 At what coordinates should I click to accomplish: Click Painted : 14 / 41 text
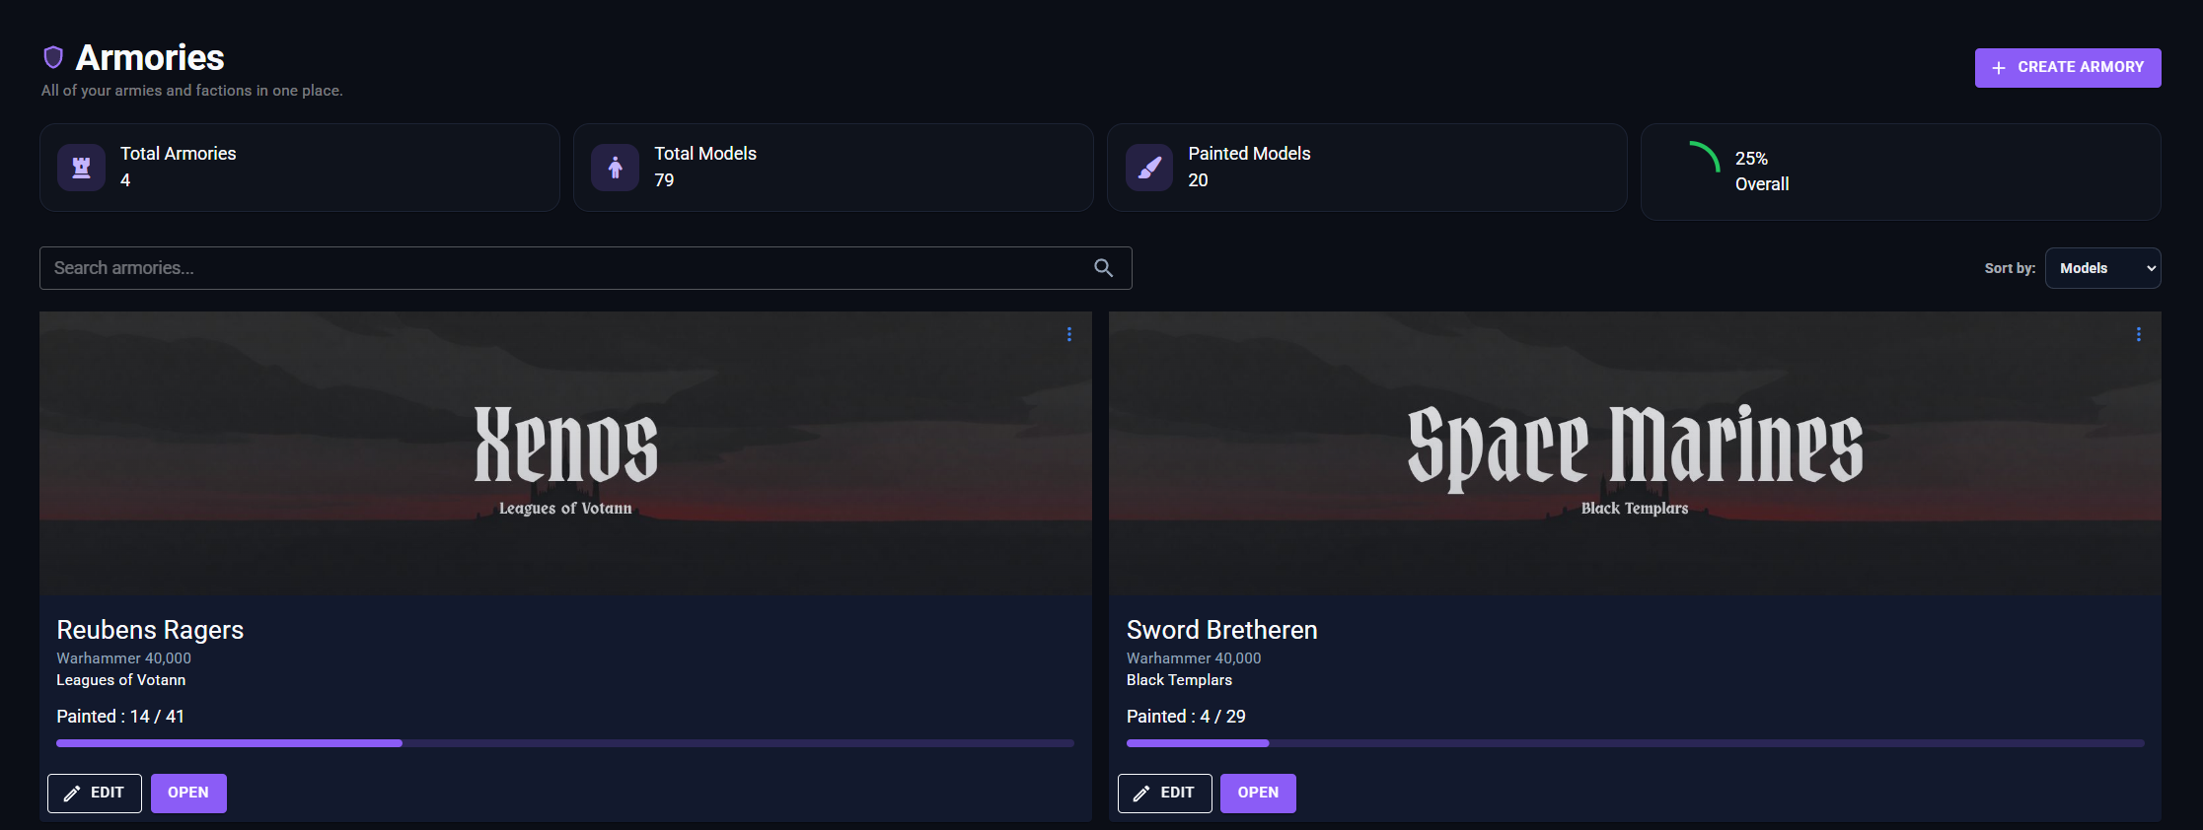point(120,717)
